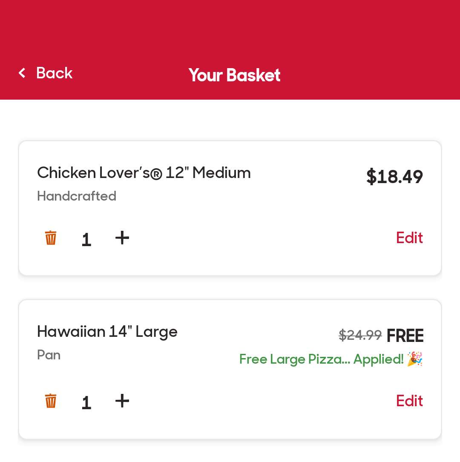This screenshot has width=460, height=462.
Task: Delete Hawaiian pizza using trash icon
Action: tap(51, 401)
